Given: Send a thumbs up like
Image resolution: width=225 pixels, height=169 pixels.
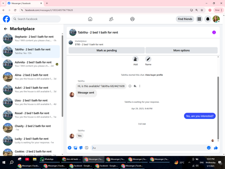Looking at the screenshot, I should pyautogui.click(x=216, y=148).
